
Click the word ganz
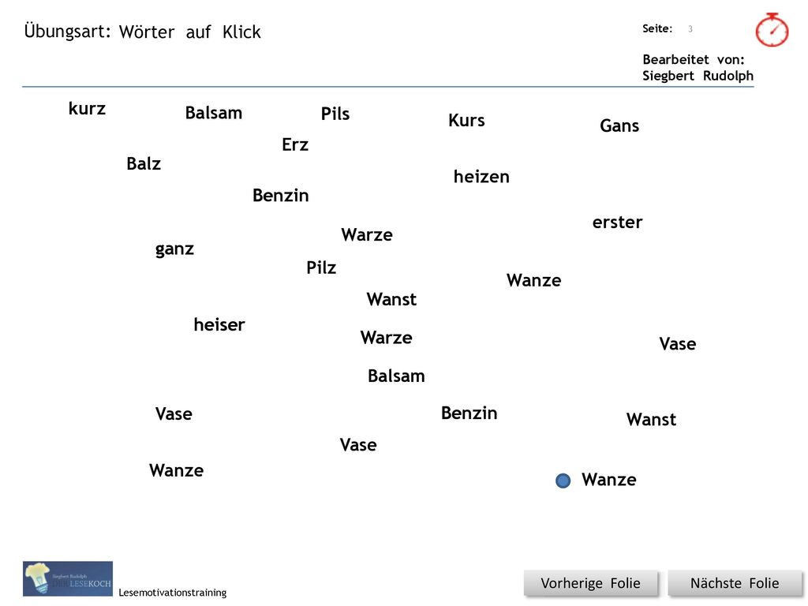click(x=174, y=249)
